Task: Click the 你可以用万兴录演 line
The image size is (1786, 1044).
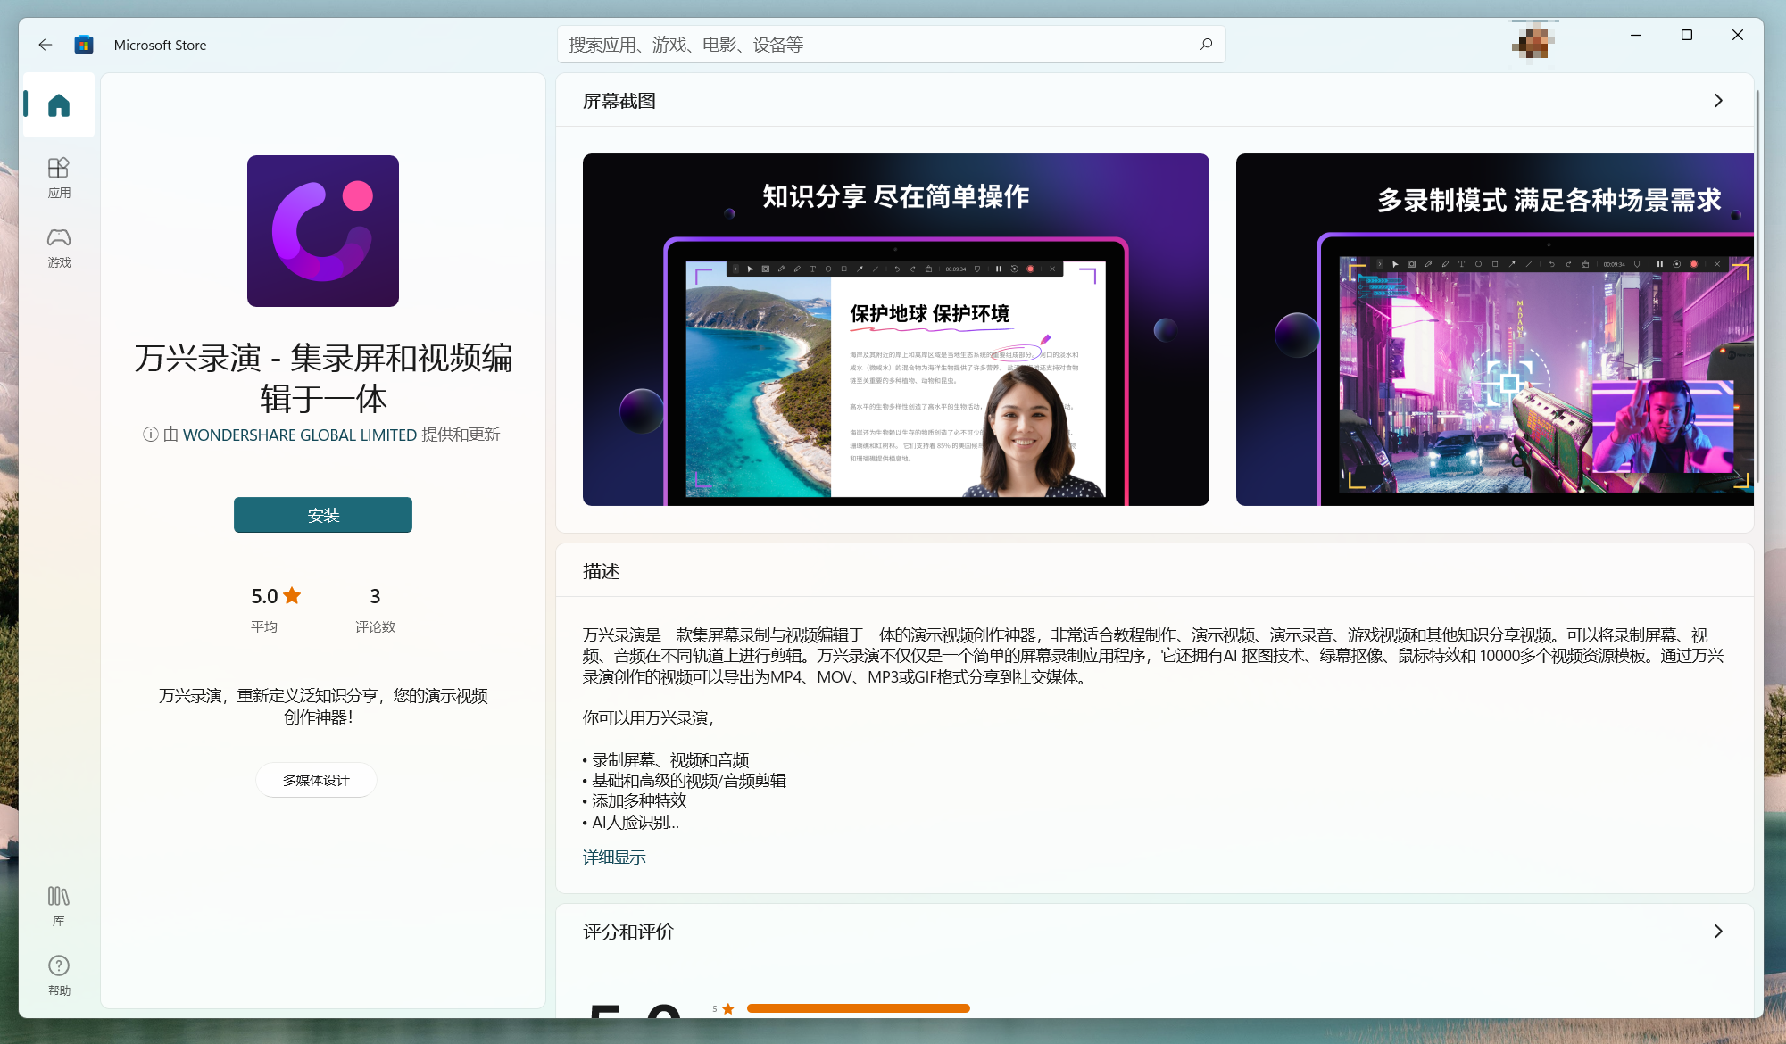Action: point(649,718)
